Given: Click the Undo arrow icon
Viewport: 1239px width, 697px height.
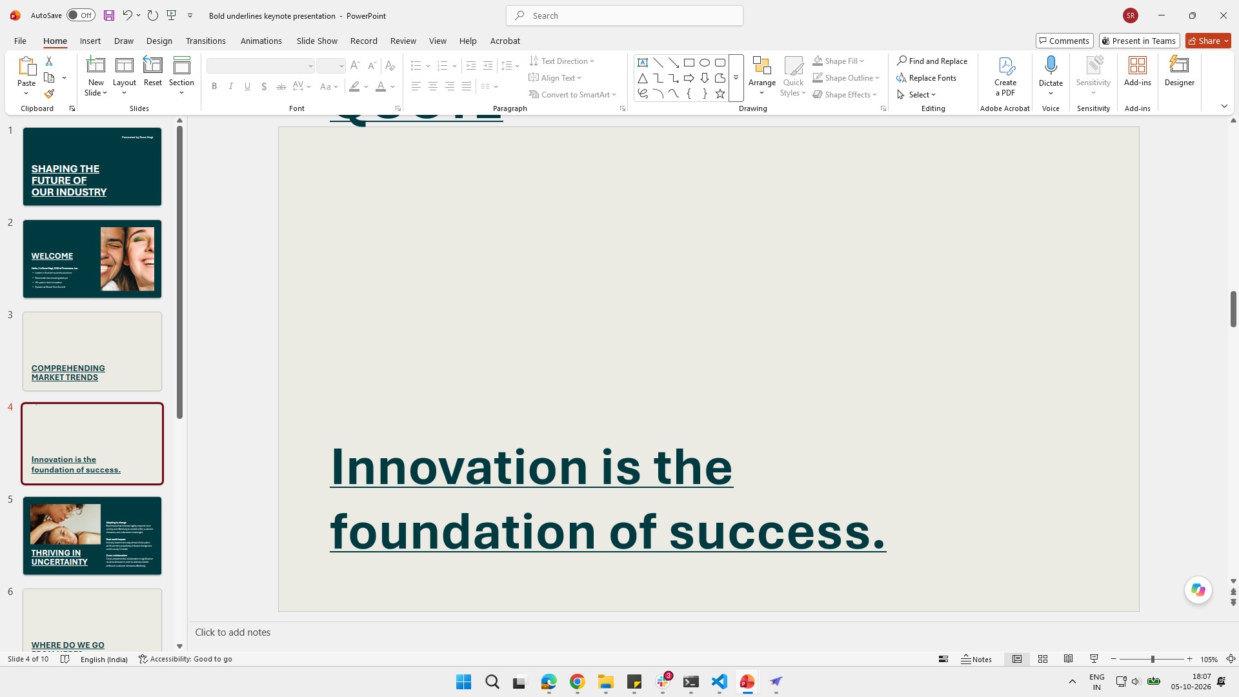Looking at the screenshot, I should click(x=127, y=15).
